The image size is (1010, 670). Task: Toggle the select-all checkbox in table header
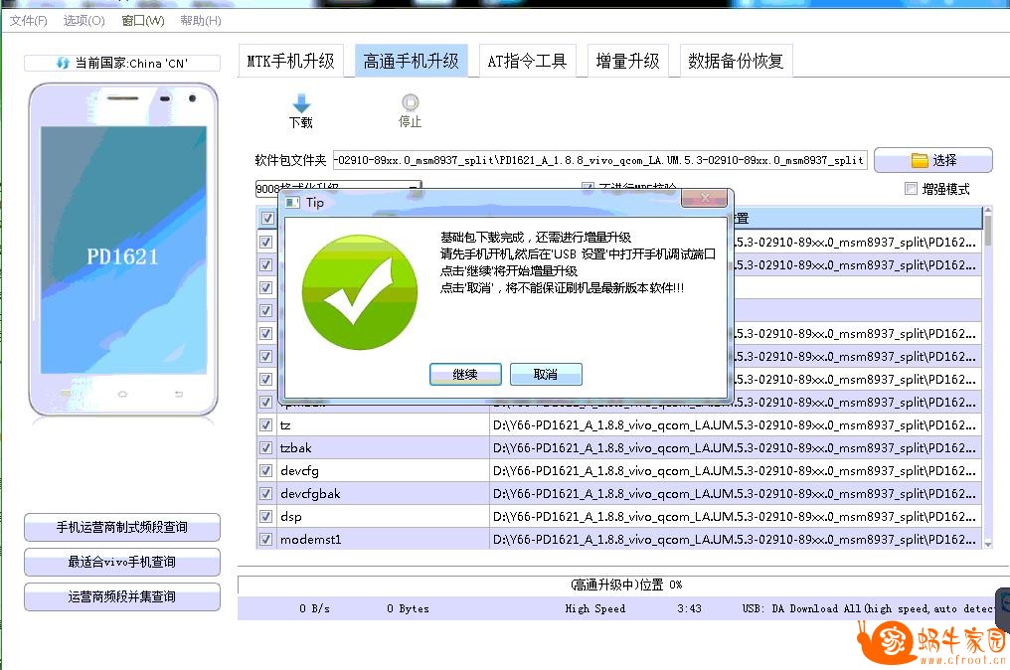click(267, 219)
